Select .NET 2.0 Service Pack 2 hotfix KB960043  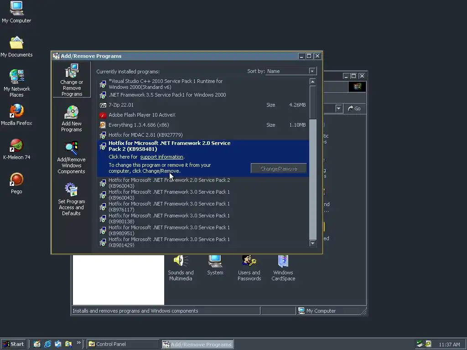(203, 183)
